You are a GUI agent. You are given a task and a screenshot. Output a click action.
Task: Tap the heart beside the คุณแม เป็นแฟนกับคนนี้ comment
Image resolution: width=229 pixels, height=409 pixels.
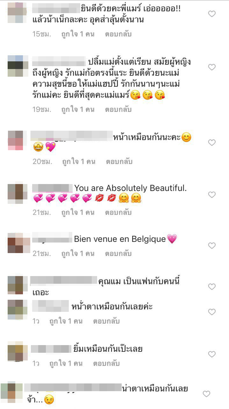(212, 287)
